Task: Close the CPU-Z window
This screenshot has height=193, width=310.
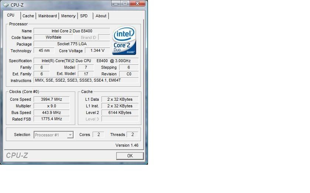Action: pos(137,4)
